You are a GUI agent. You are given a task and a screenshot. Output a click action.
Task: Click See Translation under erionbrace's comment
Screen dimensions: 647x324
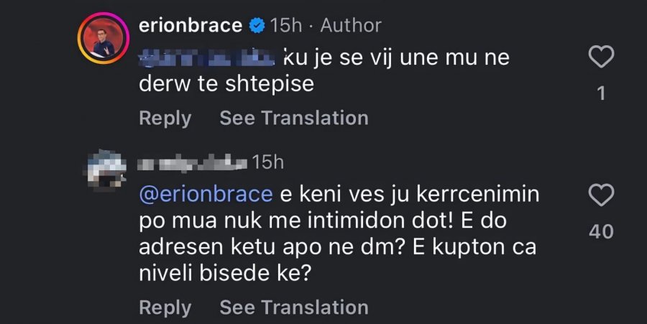[x=294, y=118]
